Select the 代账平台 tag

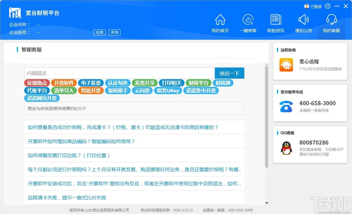tap(37, 90)
